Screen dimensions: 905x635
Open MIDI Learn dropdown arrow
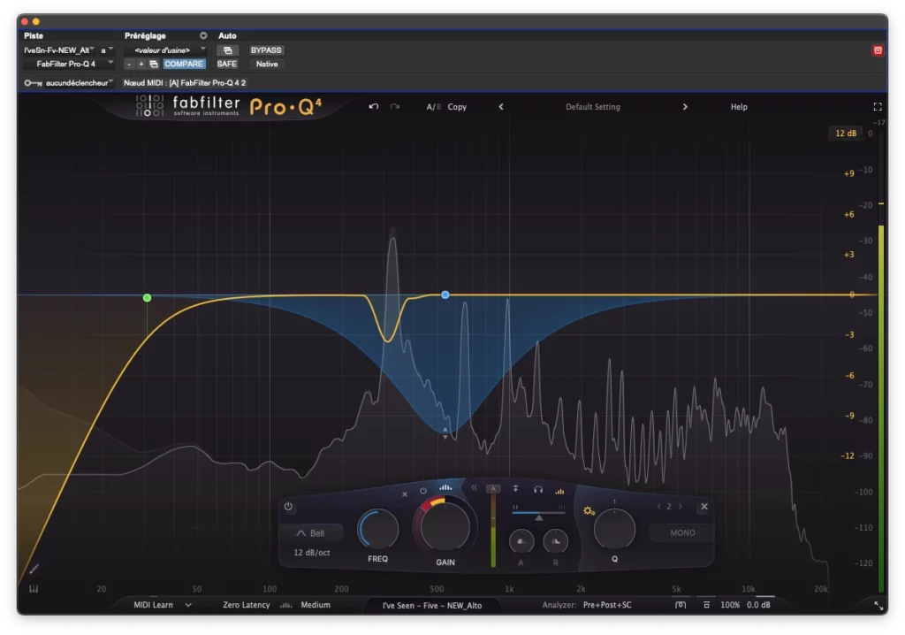[188, 605]
